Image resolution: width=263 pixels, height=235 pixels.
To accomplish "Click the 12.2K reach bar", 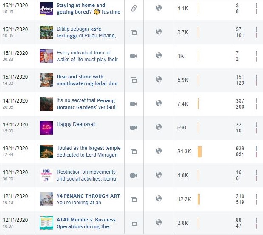I will click(199, 199).
